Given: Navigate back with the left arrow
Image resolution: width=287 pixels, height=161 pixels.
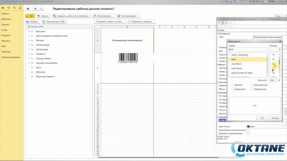Looking at the screenshot, I should point(35,8).
